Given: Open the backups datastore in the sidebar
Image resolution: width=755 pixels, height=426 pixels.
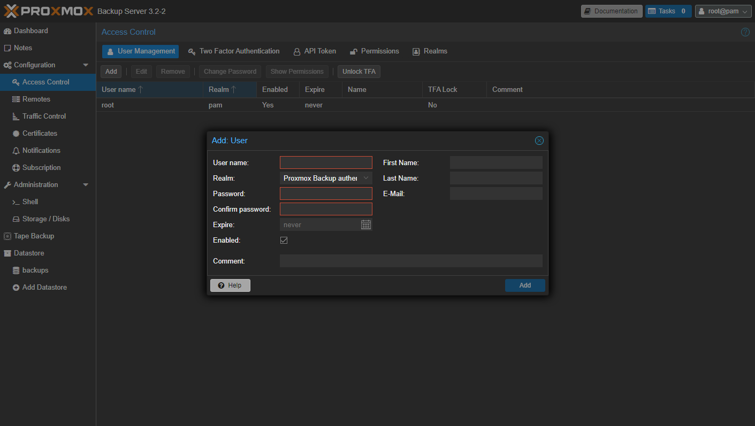Looking at the screenshot, I should 48,270.
